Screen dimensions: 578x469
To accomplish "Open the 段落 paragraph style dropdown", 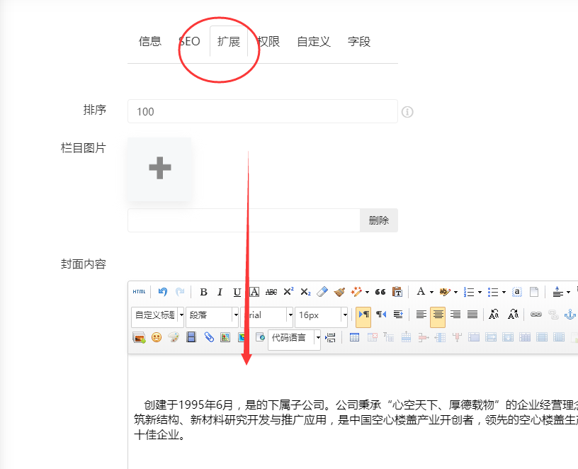I will click(212, 315).
